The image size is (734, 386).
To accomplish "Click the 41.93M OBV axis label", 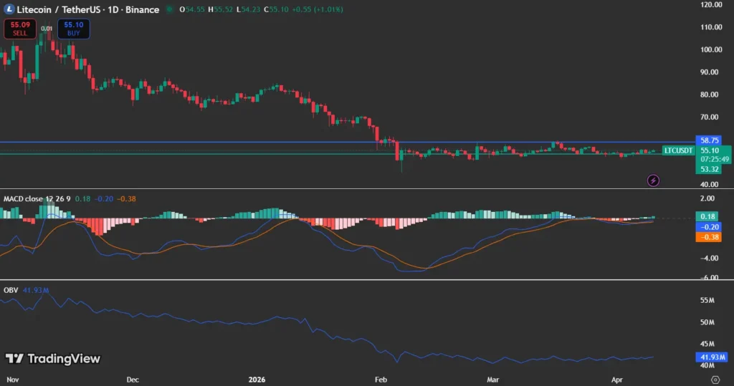I will click(712, 357).
